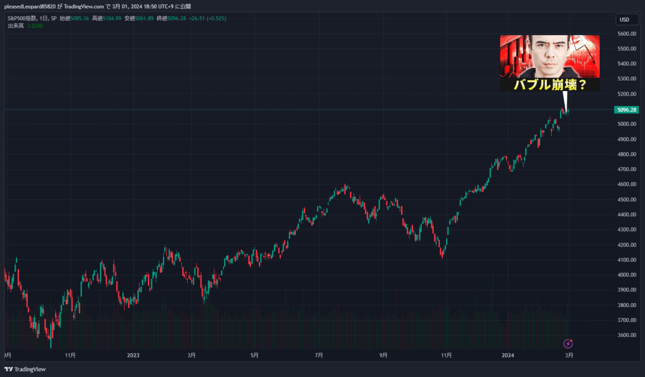
Task: Click the USD currency button on the price scale
Action: [626, 19]
